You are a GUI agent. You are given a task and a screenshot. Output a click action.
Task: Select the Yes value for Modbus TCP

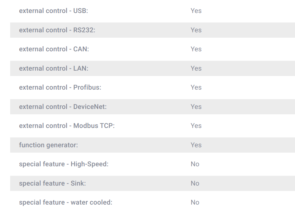196,126
